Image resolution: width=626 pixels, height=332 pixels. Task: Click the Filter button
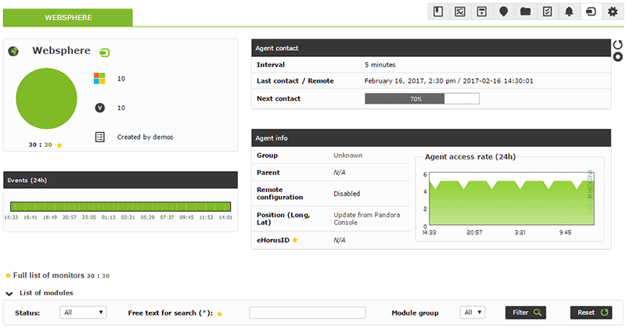tap(526, 312)
